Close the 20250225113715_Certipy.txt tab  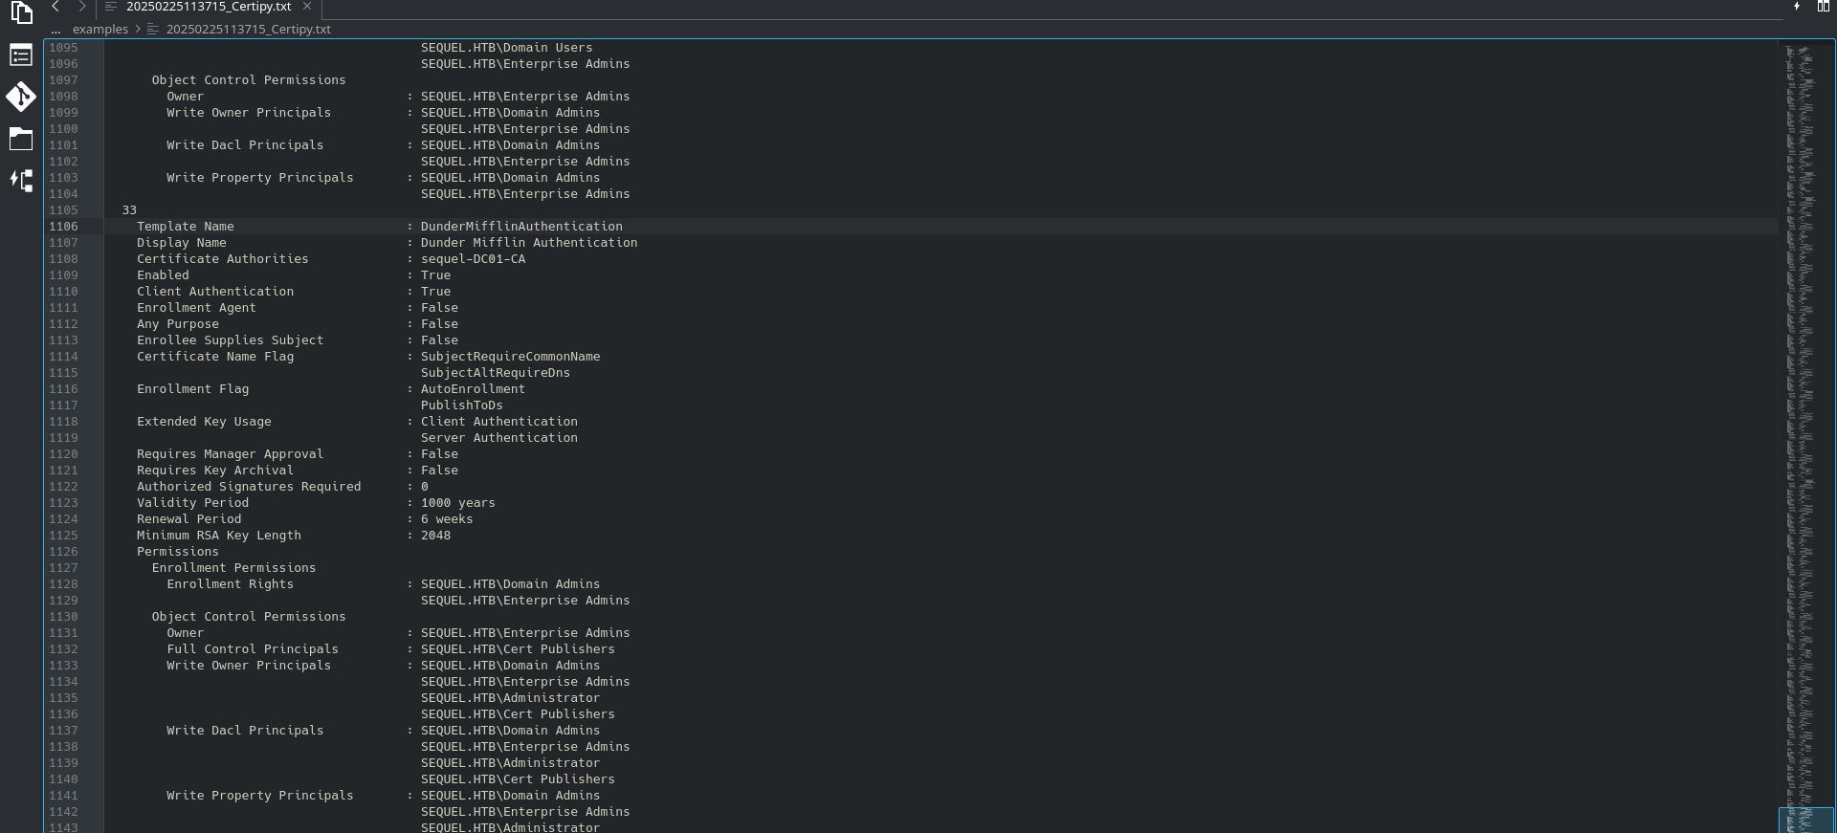point(307,7)
